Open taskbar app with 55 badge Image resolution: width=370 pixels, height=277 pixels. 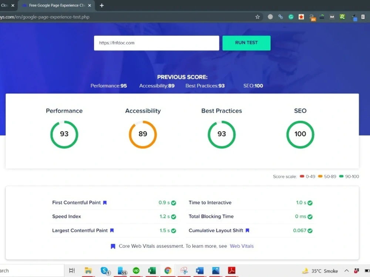(x=122, y=271)
